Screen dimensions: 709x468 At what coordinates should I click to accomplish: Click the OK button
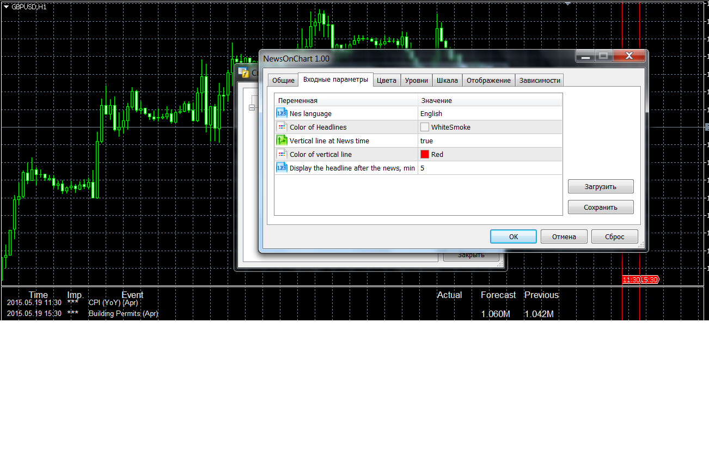514,236
